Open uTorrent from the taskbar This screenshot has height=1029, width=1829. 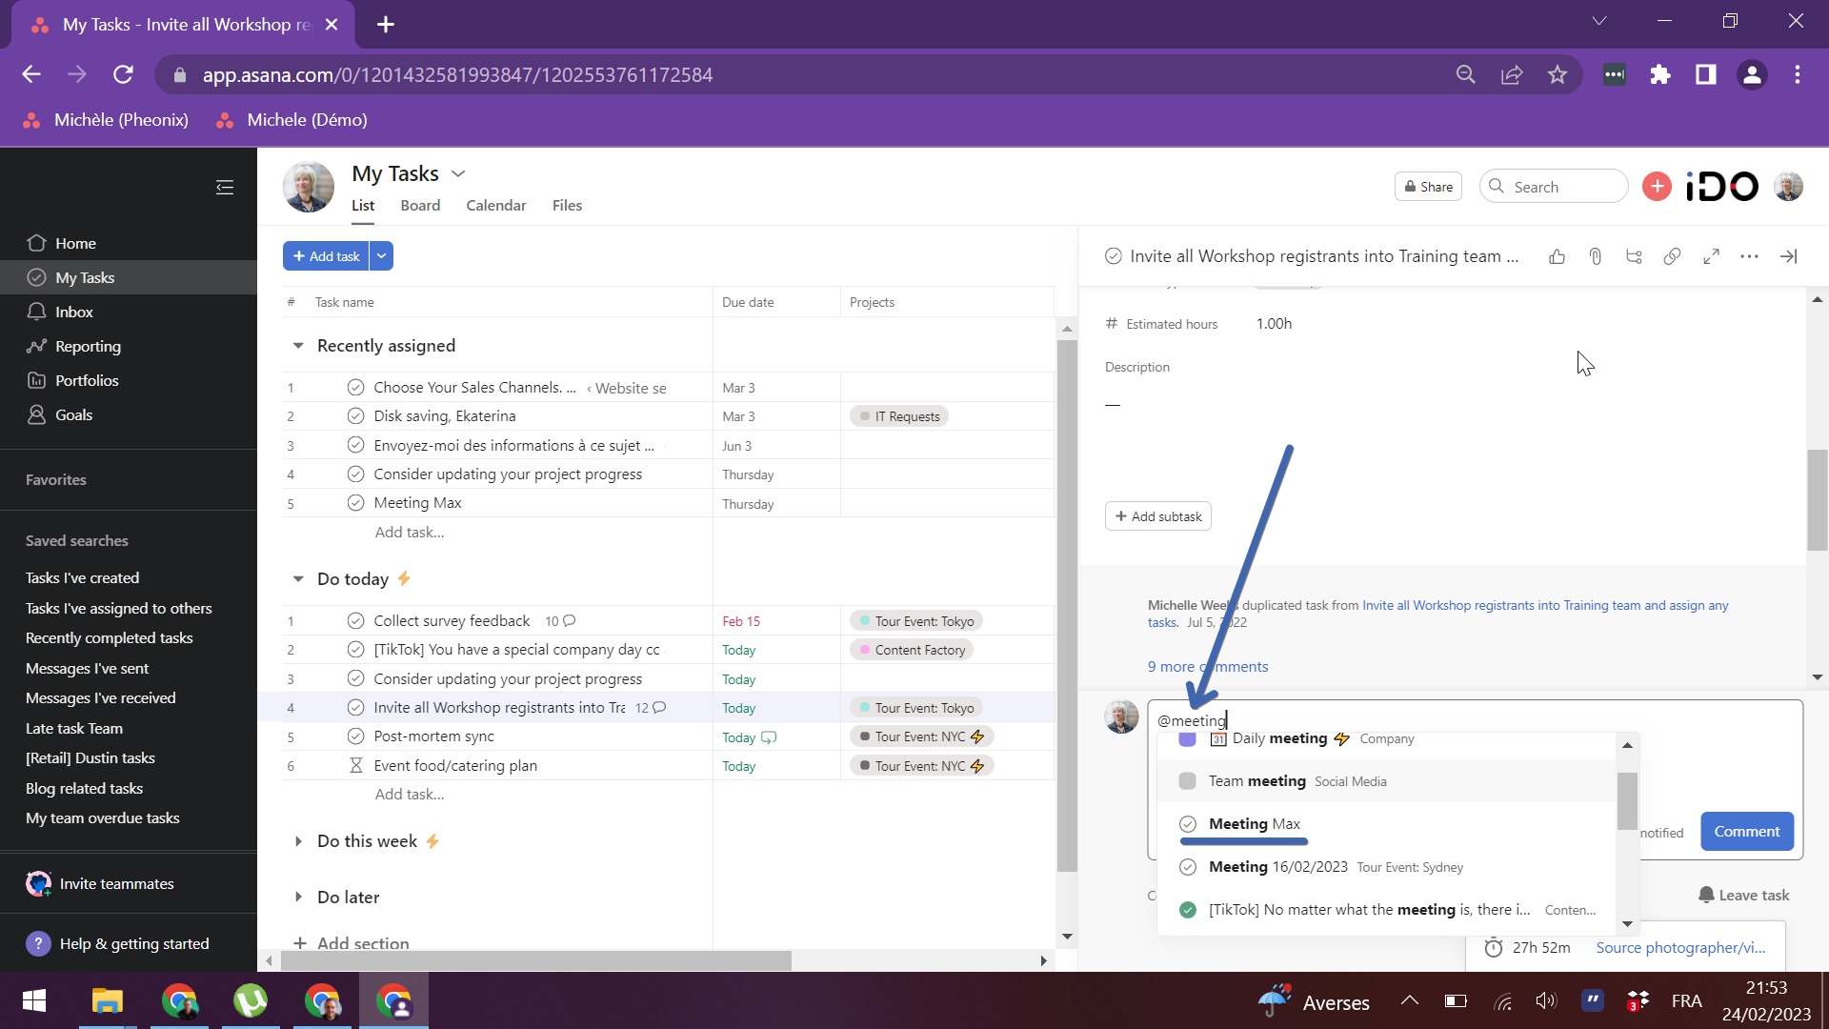251,1000
